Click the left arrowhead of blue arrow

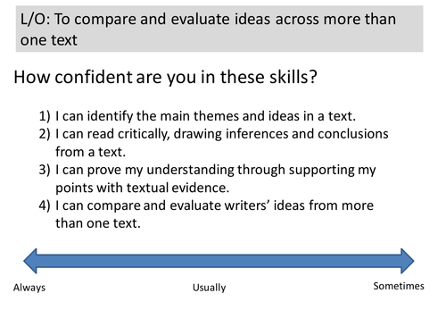[x=30, y=261]
